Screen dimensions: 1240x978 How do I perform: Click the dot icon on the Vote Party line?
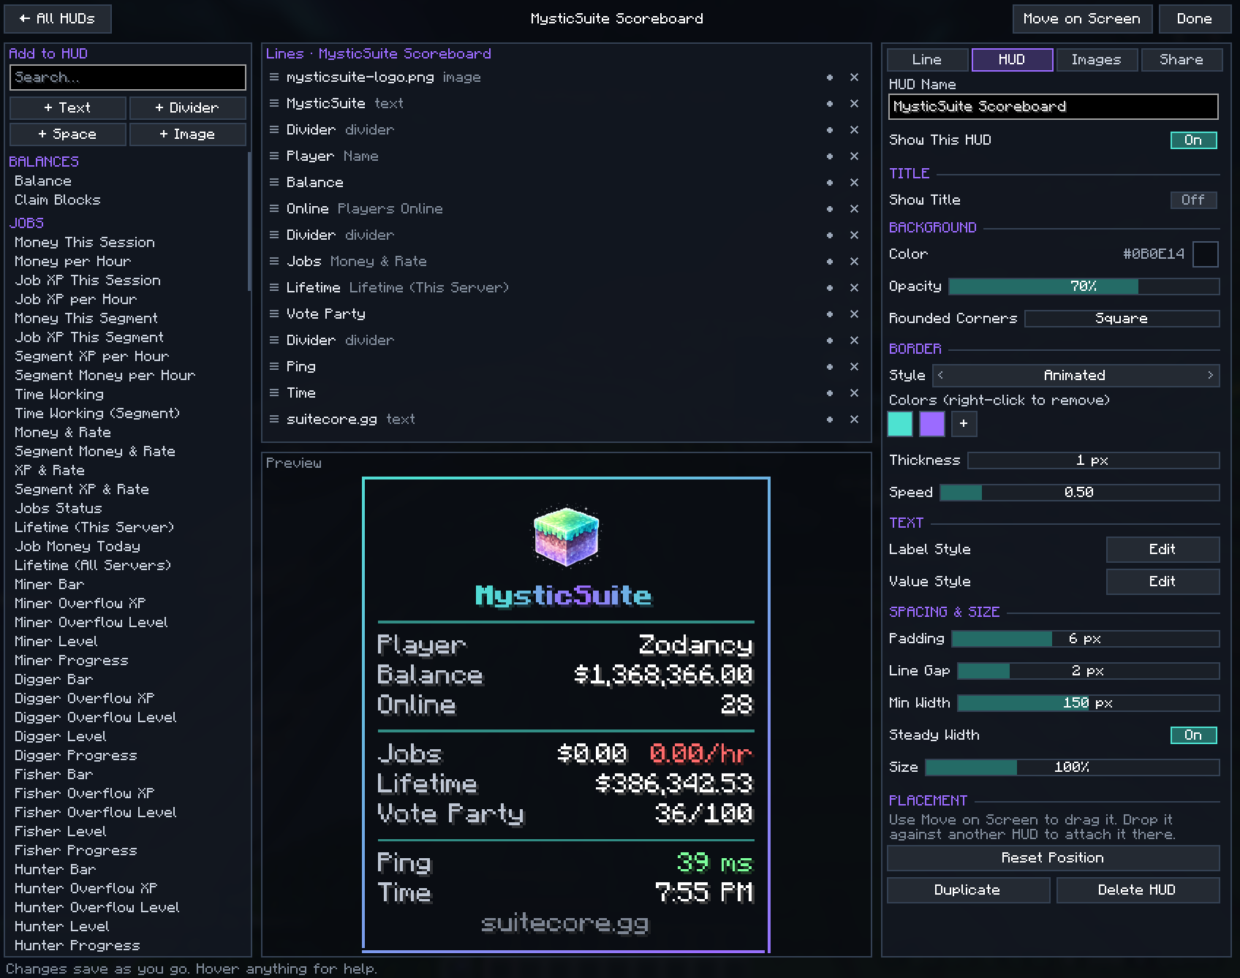[x=830, y=314]
